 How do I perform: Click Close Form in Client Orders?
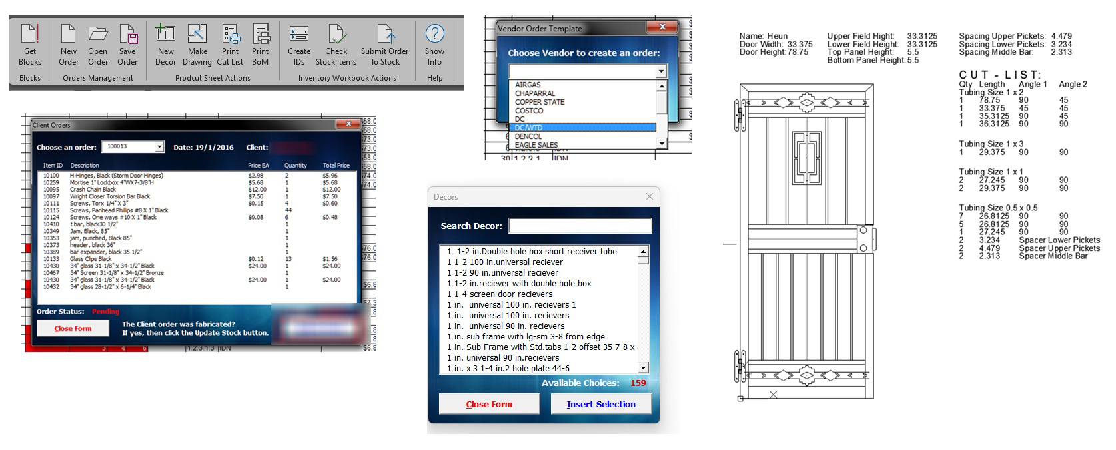click(73, 328)
